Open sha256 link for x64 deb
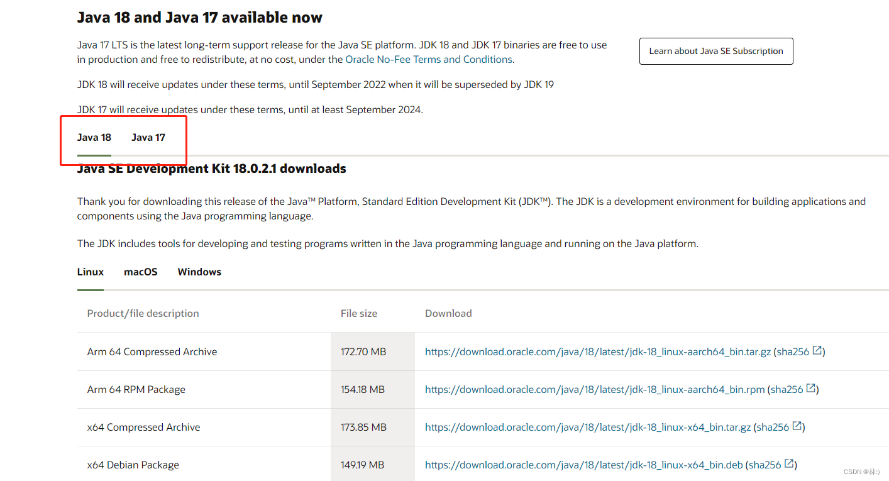 pos(765,465)
